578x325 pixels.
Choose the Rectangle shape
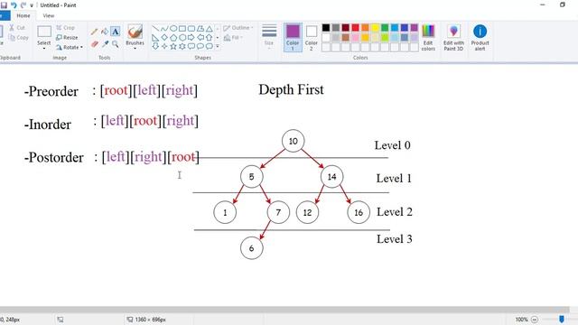182,28
